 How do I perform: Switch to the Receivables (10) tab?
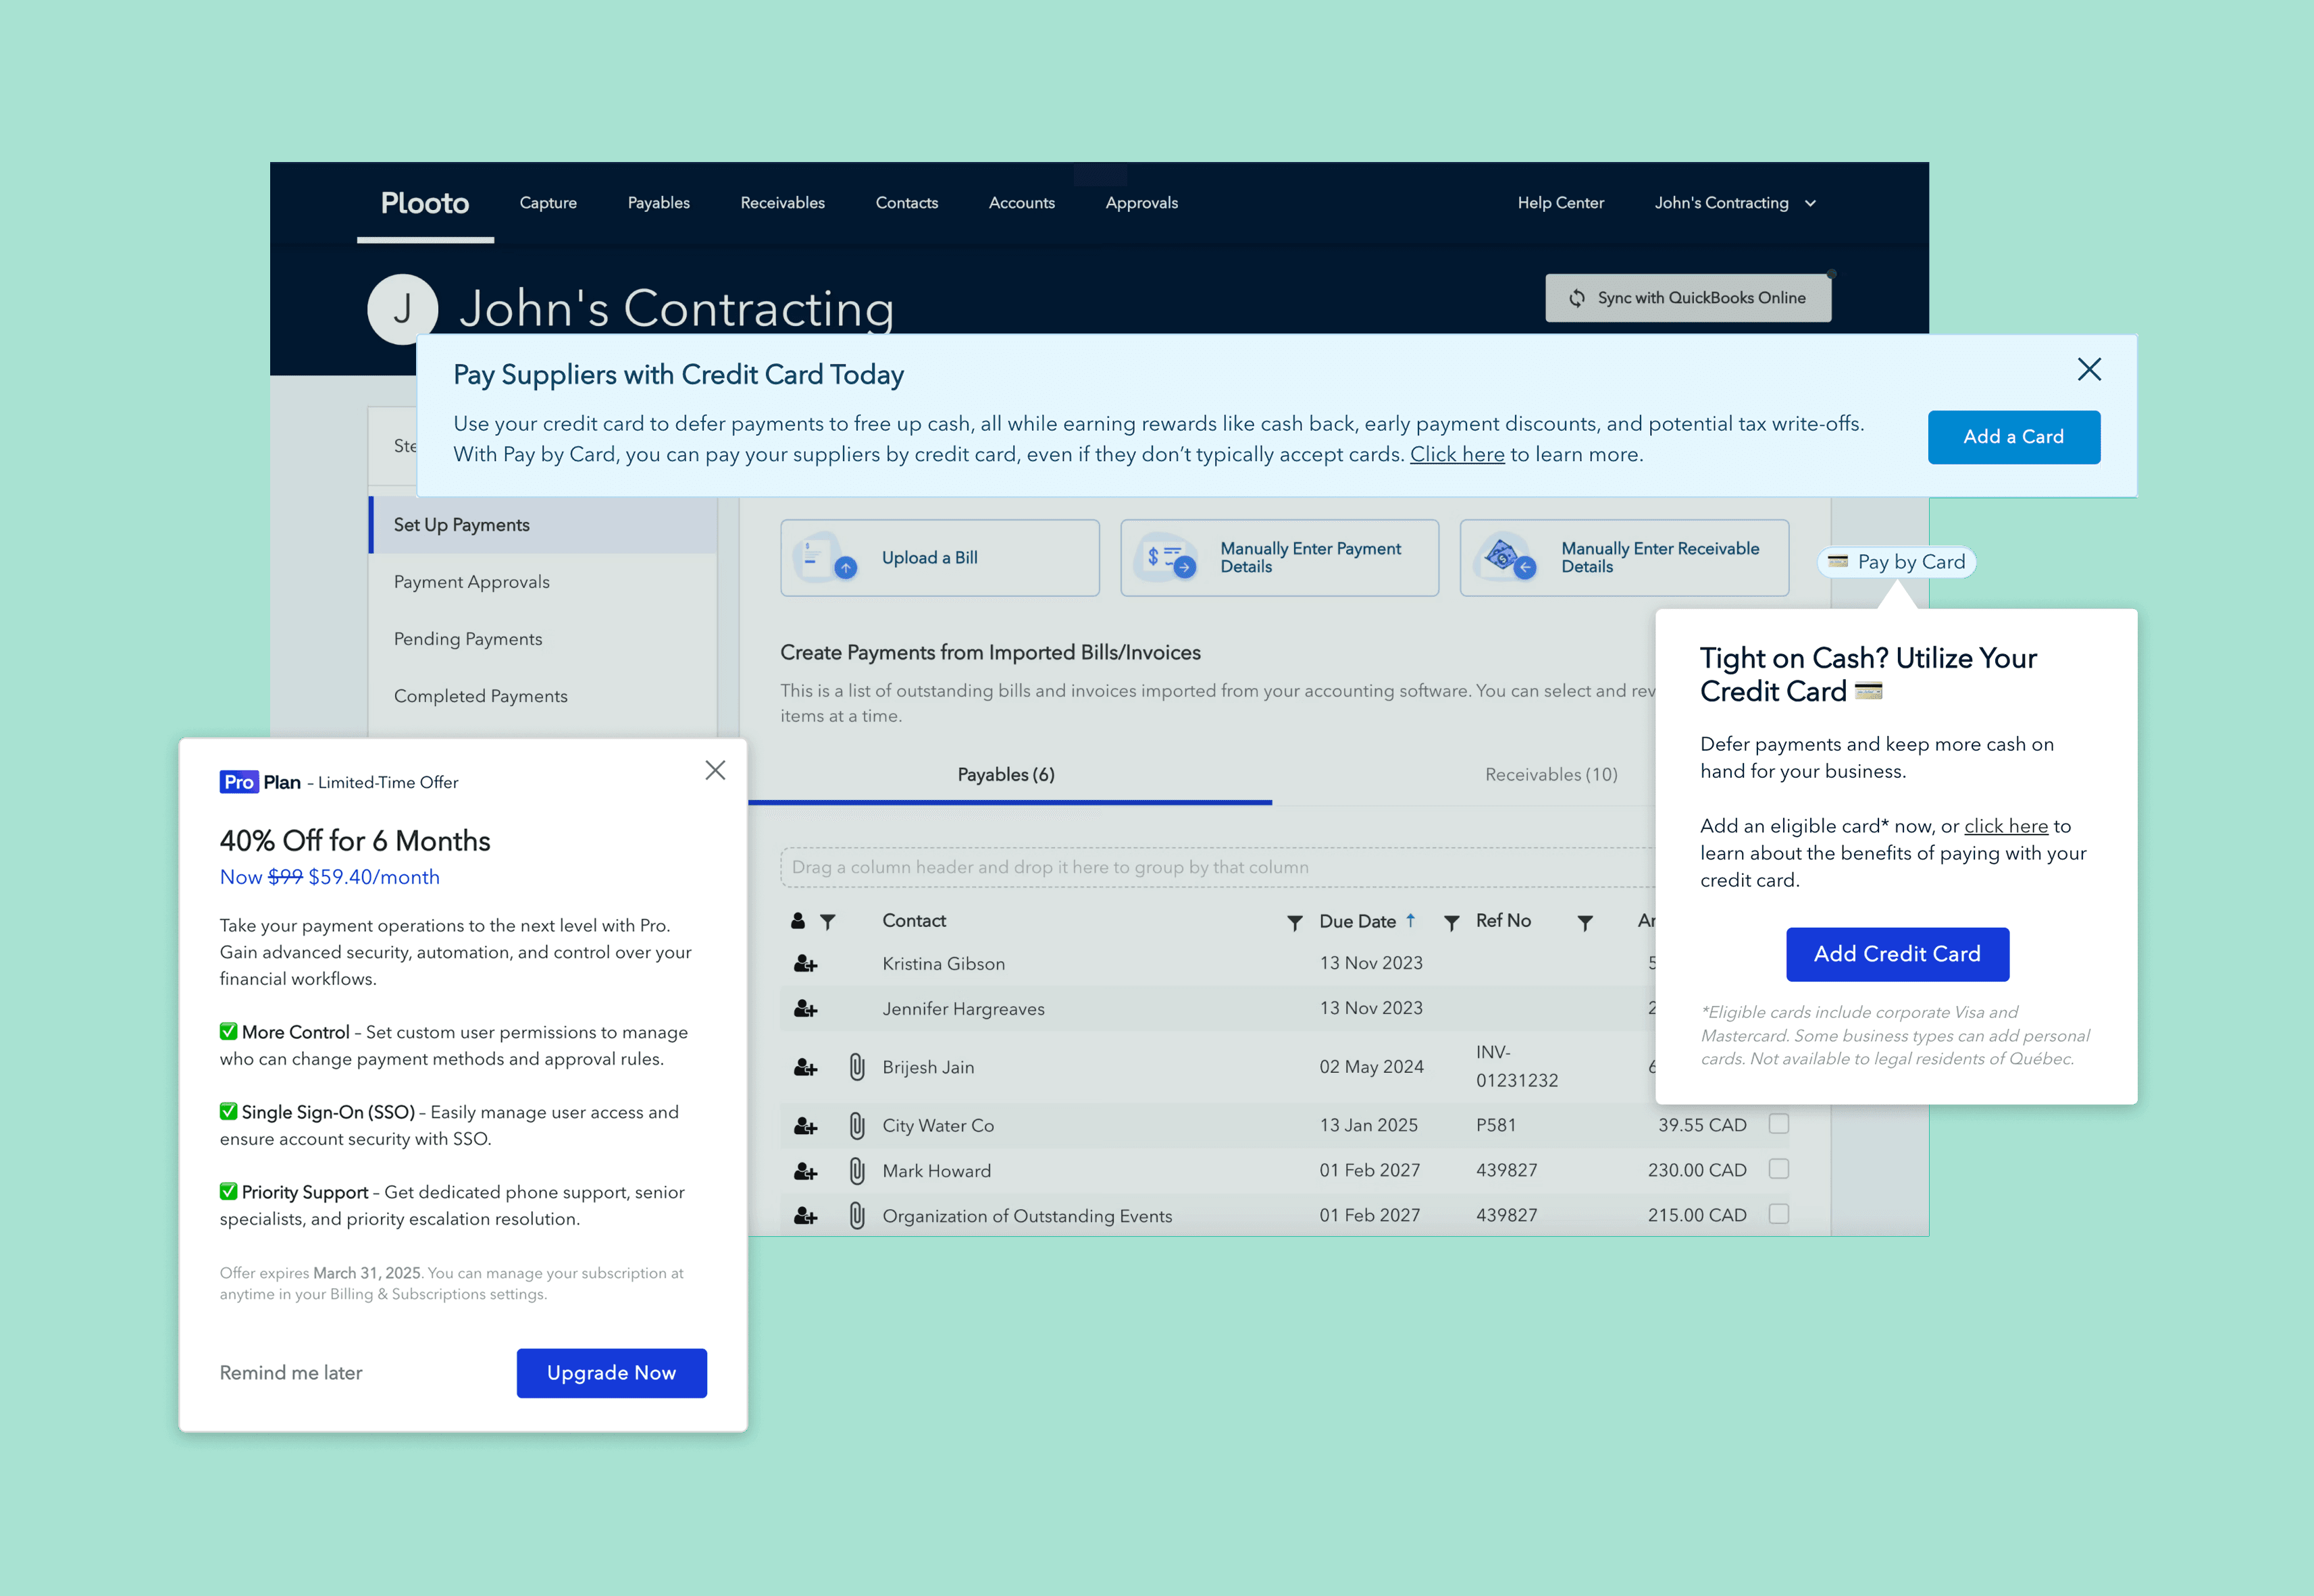[1551, 775]
